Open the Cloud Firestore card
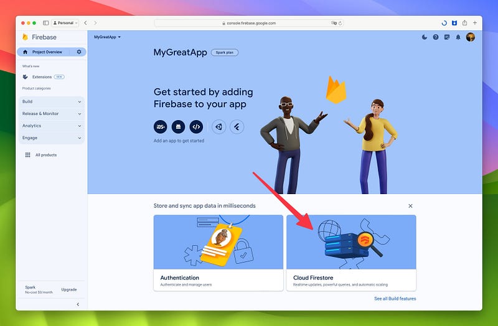 [351, 253]
